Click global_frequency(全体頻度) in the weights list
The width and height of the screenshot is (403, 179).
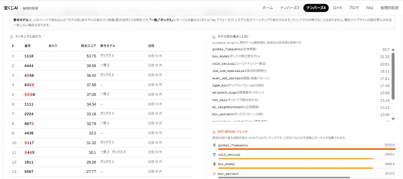(x=235, y=49)
